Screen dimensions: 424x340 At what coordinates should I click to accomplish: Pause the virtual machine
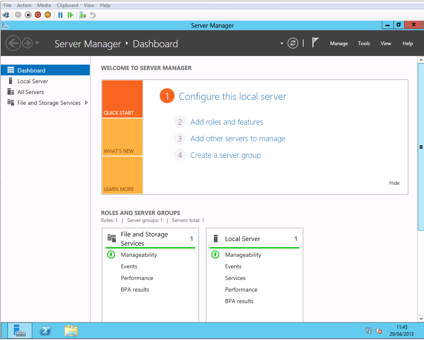60,15
